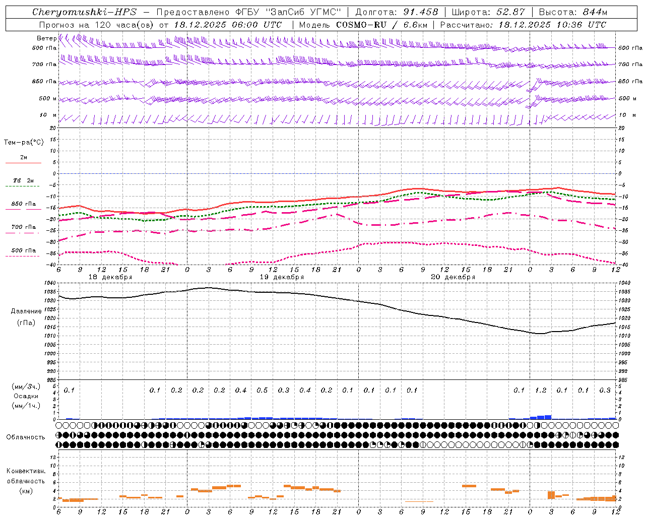Click the "Ветер" wind panel label
This screenshot has height=516, width=645.
(x=47, y=38)
